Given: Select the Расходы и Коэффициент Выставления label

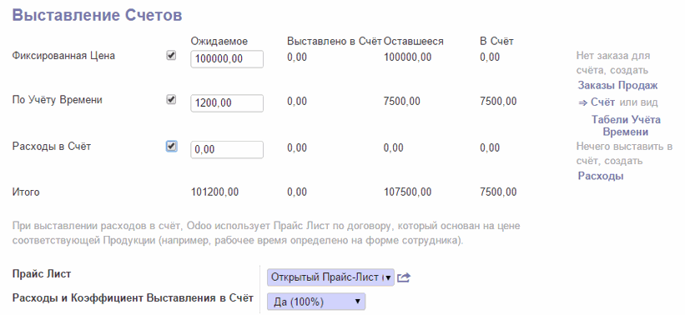Looking at the screenshot, I should click(x=133, y=298).
